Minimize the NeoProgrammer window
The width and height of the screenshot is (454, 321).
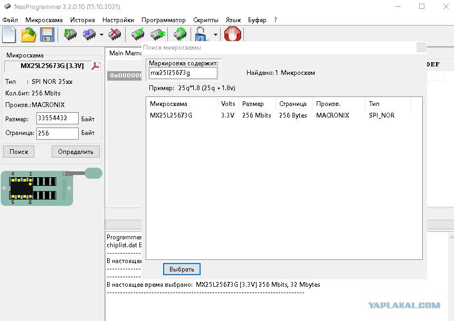click(x=398, y=6)
